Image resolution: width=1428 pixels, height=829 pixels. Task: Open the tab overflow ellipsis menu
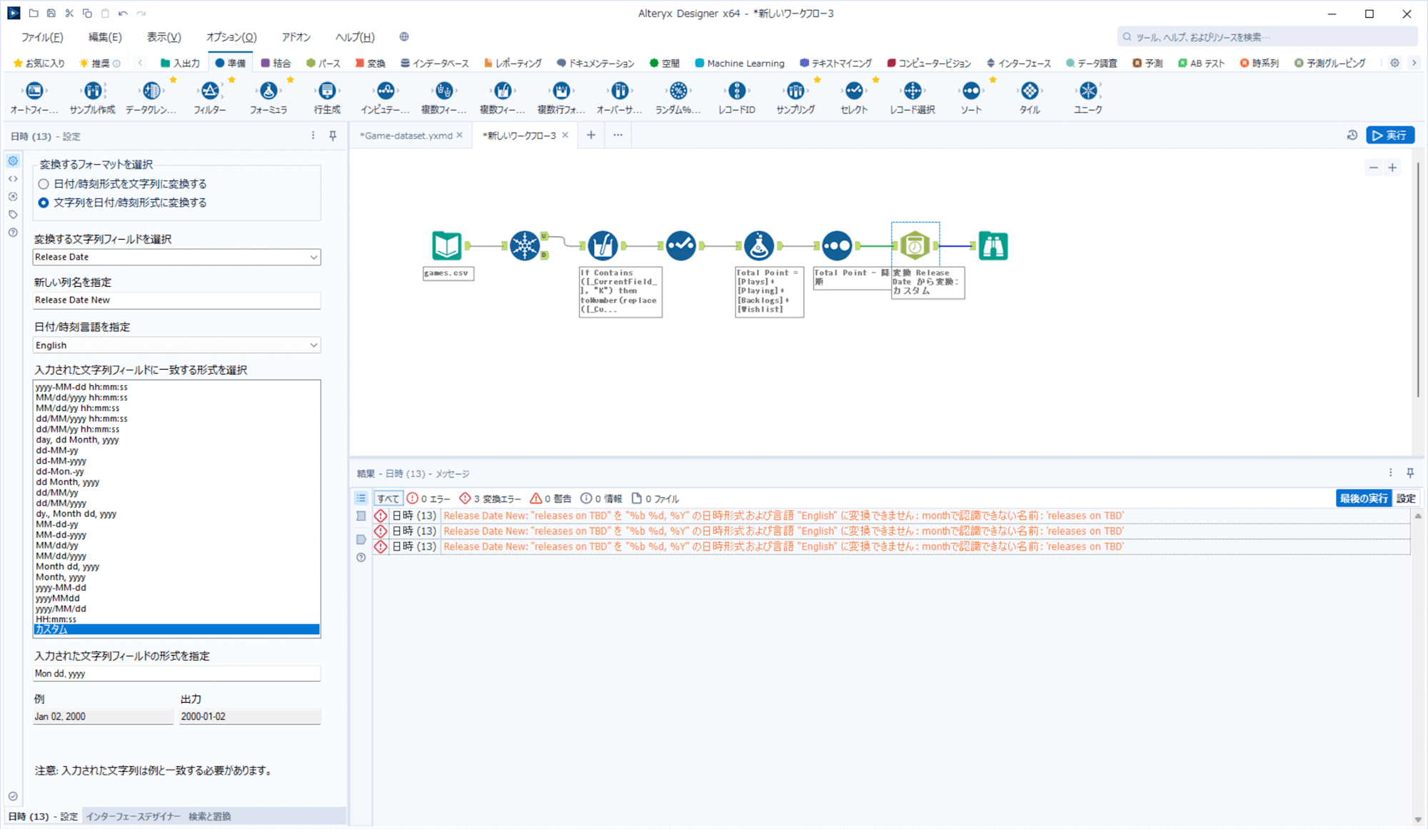pos(618,135)
